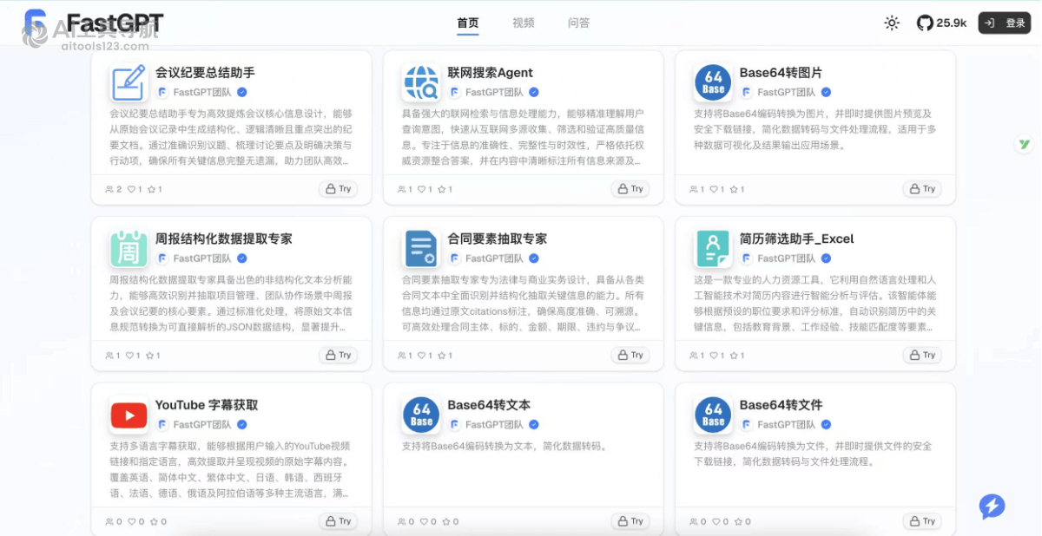Star the Base64转文本 card
Image resolution: width=1042 pixels, height=536 pixels.
coord(445,522)
